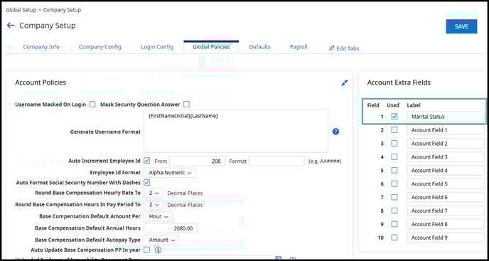Screen dimensions: 489x261
Task: Edit the Account Field 4 label
Action: tap(446, 170)
